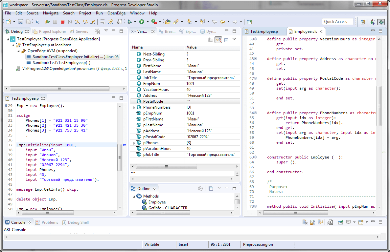Open the Run menu
Viewport: 390px width, 252px height.
(x=99, y=13)
